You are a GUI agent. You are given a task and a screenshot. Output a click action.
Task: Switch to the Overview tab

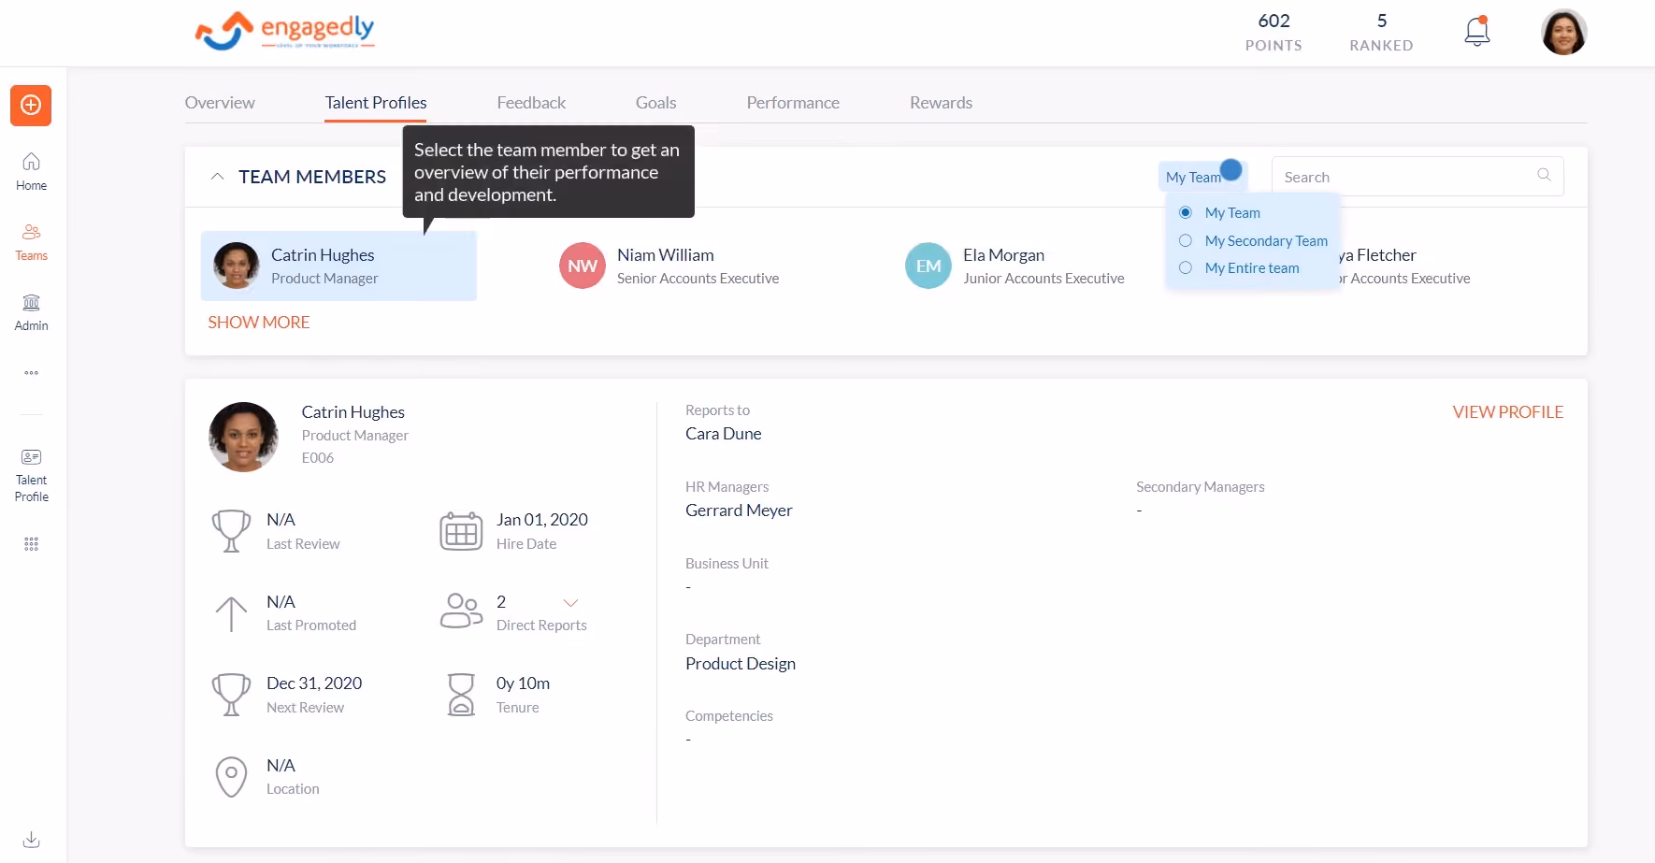point(220,103)
